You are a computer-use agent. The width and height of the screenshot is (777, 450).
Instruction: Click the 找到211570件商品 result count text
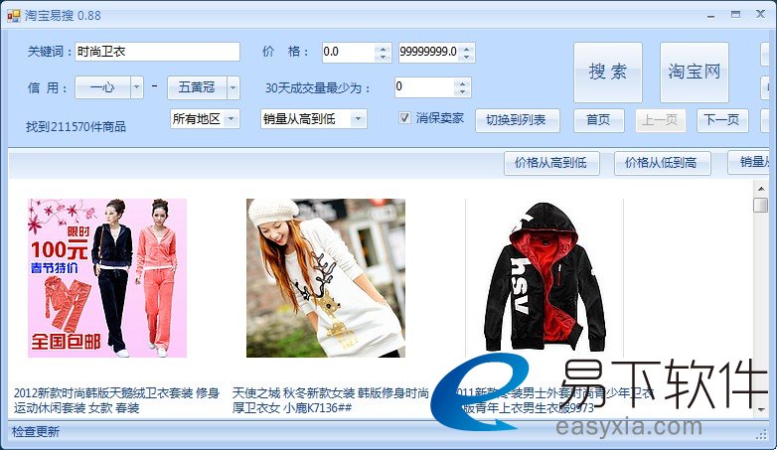76,127
